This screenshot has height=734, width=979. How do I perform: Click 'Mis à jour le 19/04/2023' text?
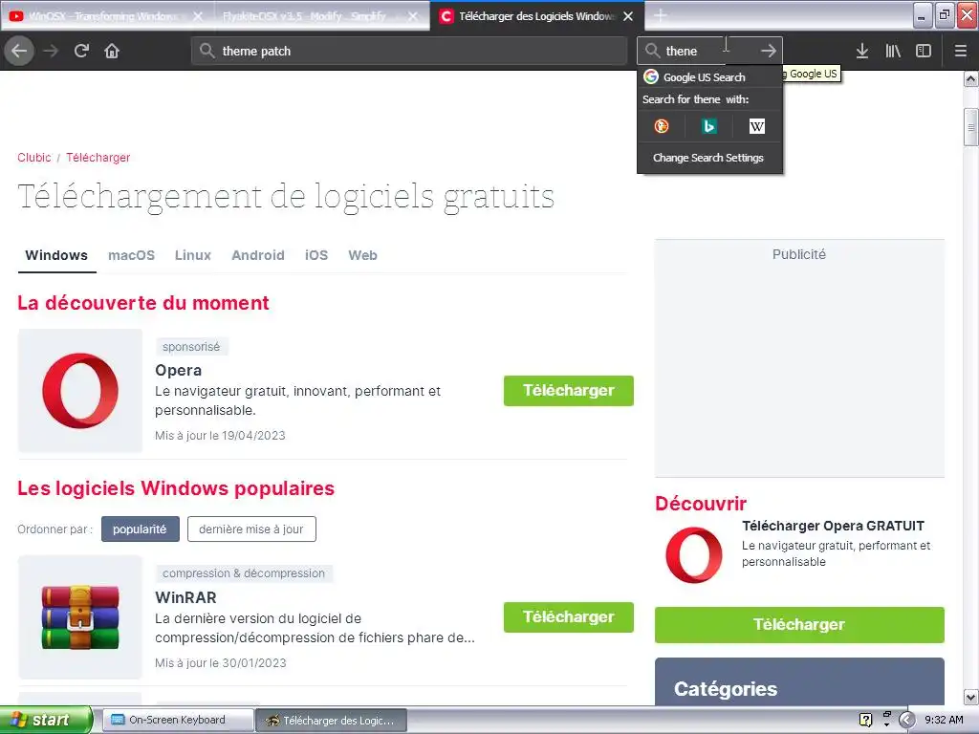pos(220,436)
